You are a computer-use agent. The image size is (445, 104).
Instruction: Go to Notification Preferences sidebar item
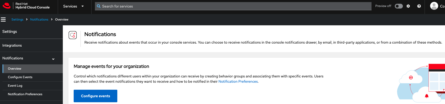tap(25, 94)
